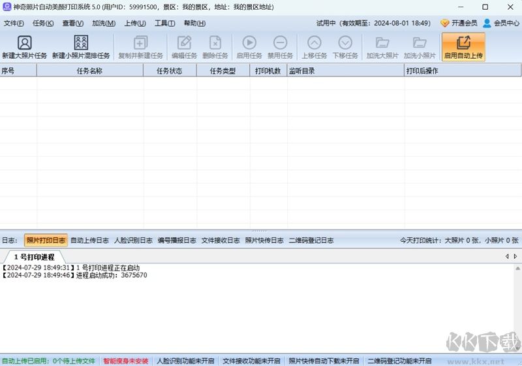This screenshot has width=522, height=366.
Task: Click the 会员中心 user icon
Action: tap(487, 23)
